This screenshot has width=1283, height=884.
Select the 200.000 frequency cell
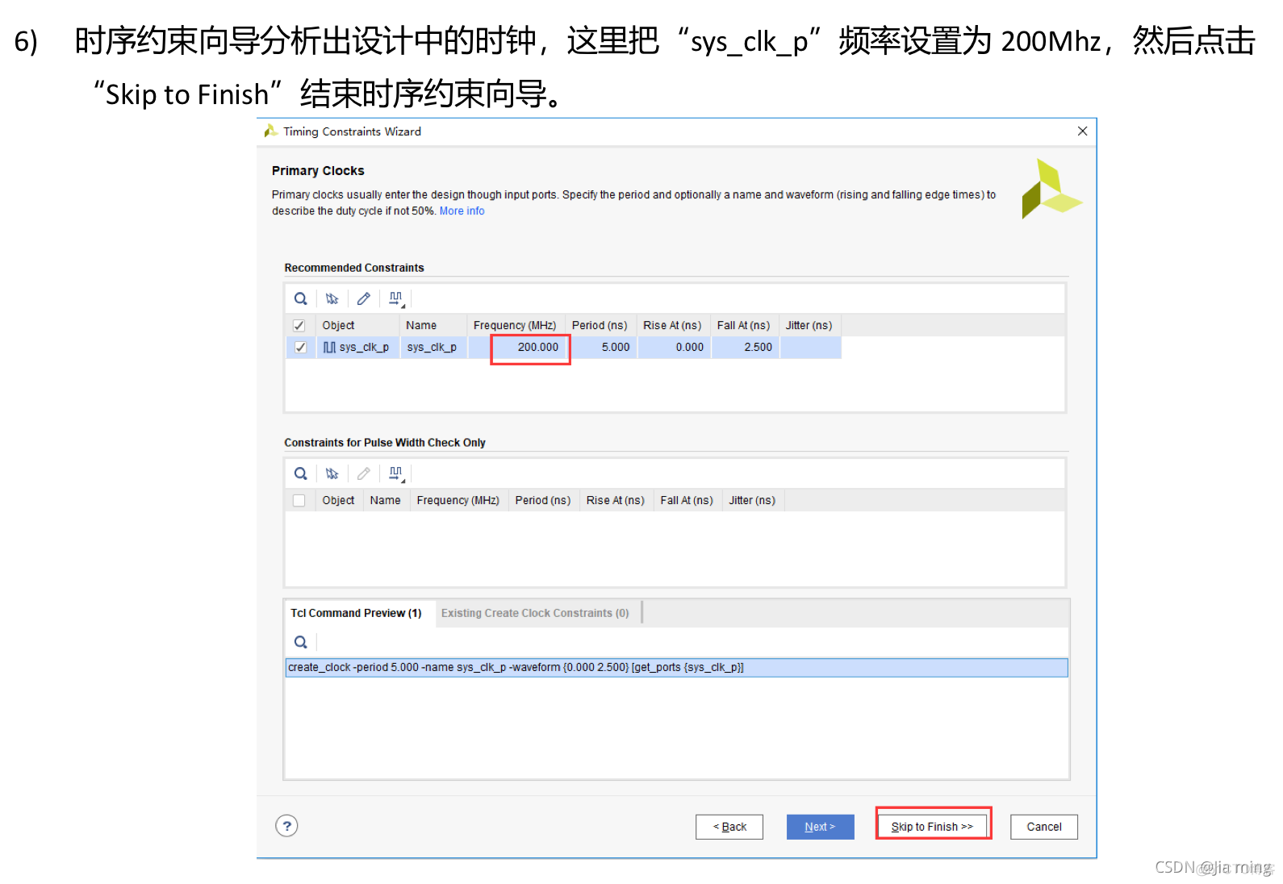516,347
